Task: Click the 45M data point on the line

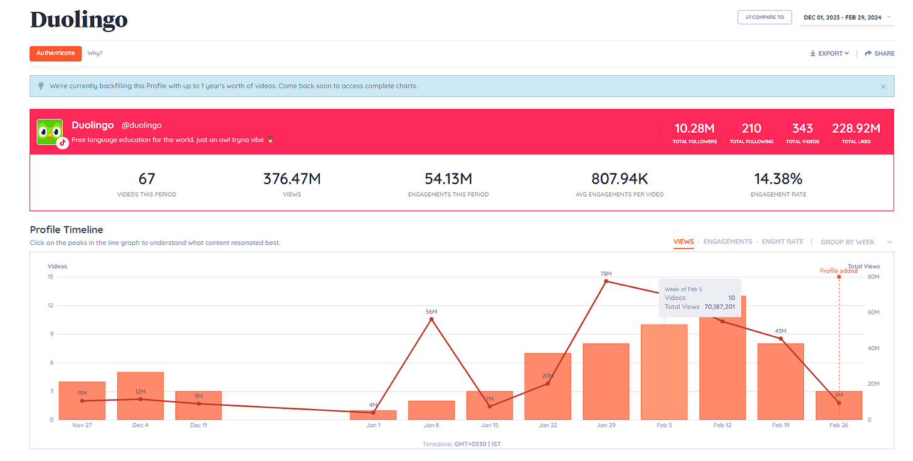Action: pyautogui.click(x=781, y=338)
